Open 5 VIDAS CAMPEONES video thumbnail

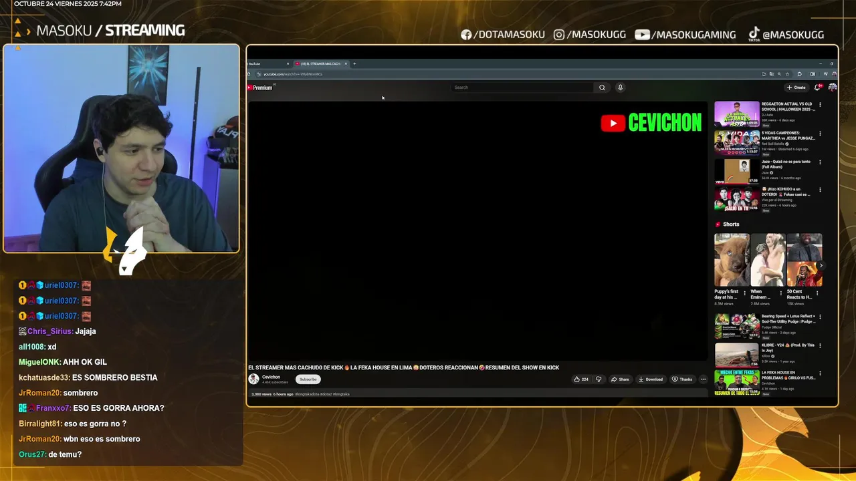(737, 142)
